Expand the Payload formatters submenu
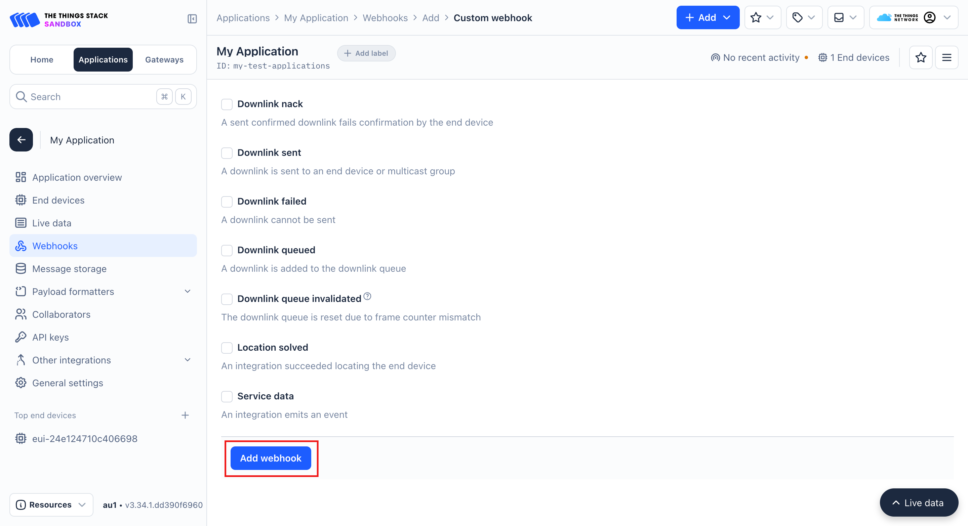Screen dimensions: 968x526 (188, 291)
